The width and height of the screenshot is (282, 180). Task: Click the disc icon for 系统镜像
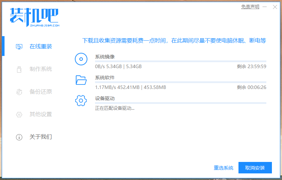(x=81, y=59)
